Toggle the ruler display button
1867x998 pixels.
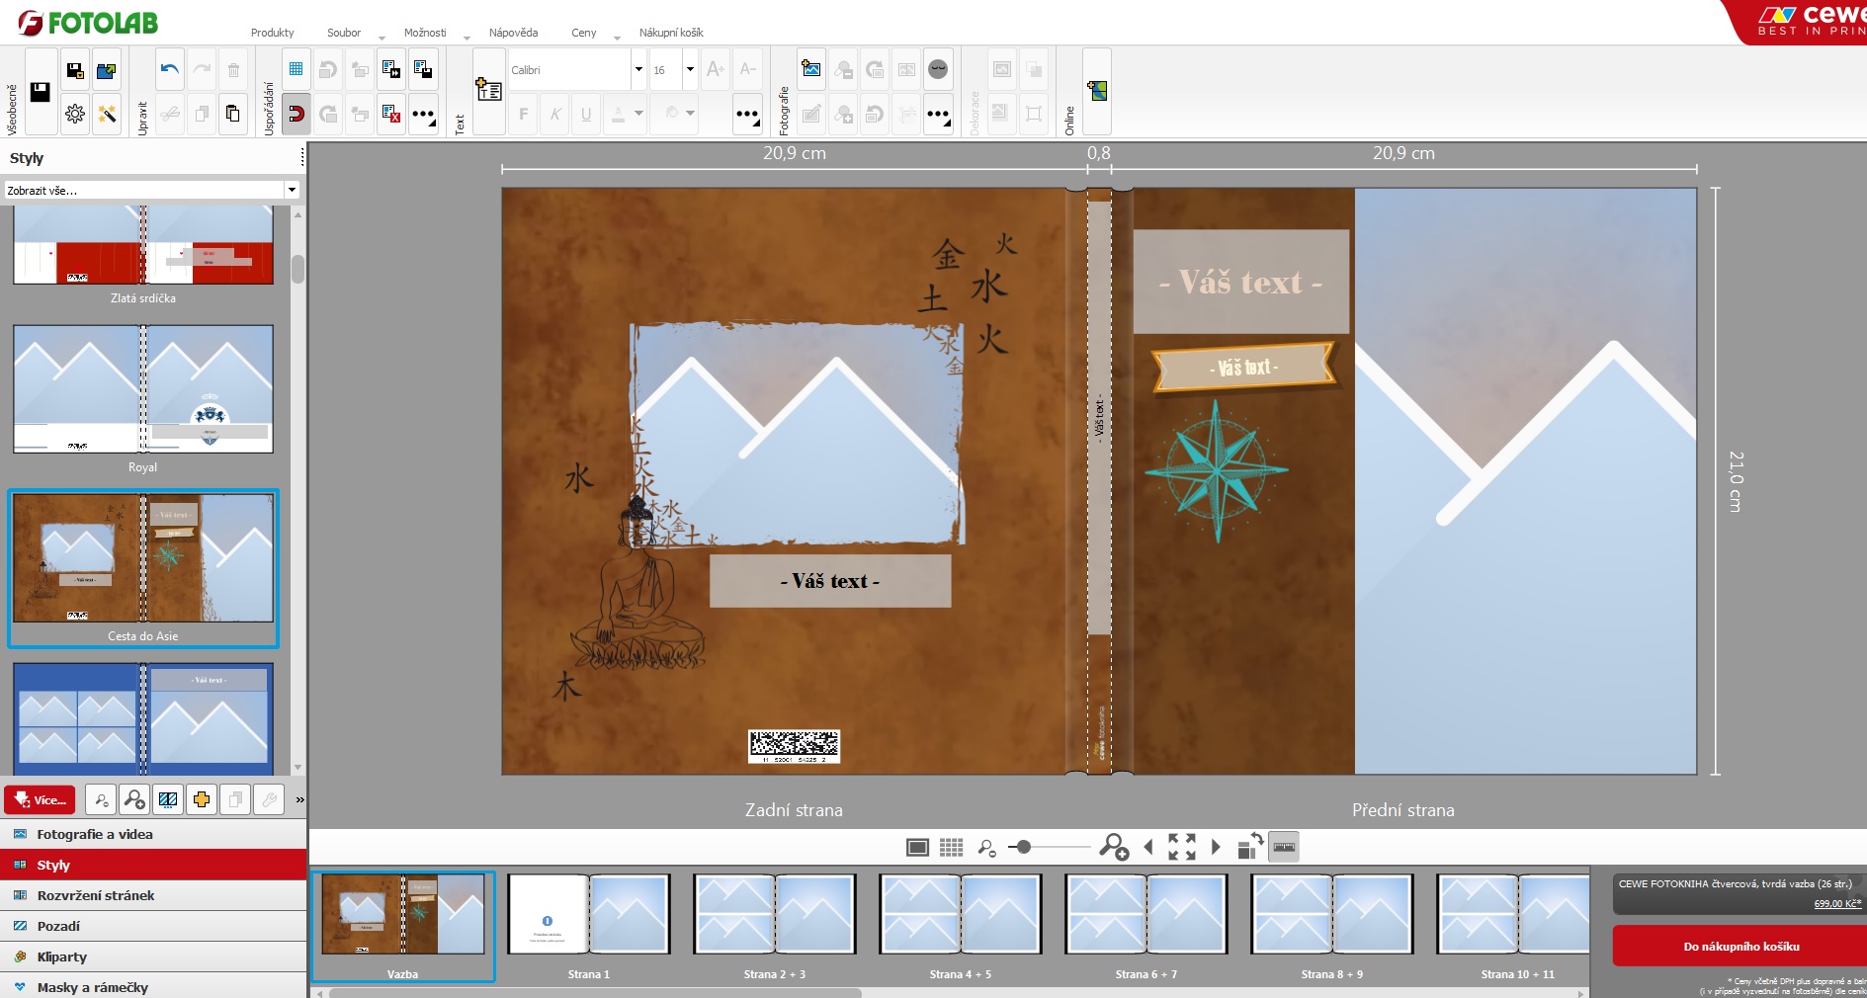[x=1283, y=847]
